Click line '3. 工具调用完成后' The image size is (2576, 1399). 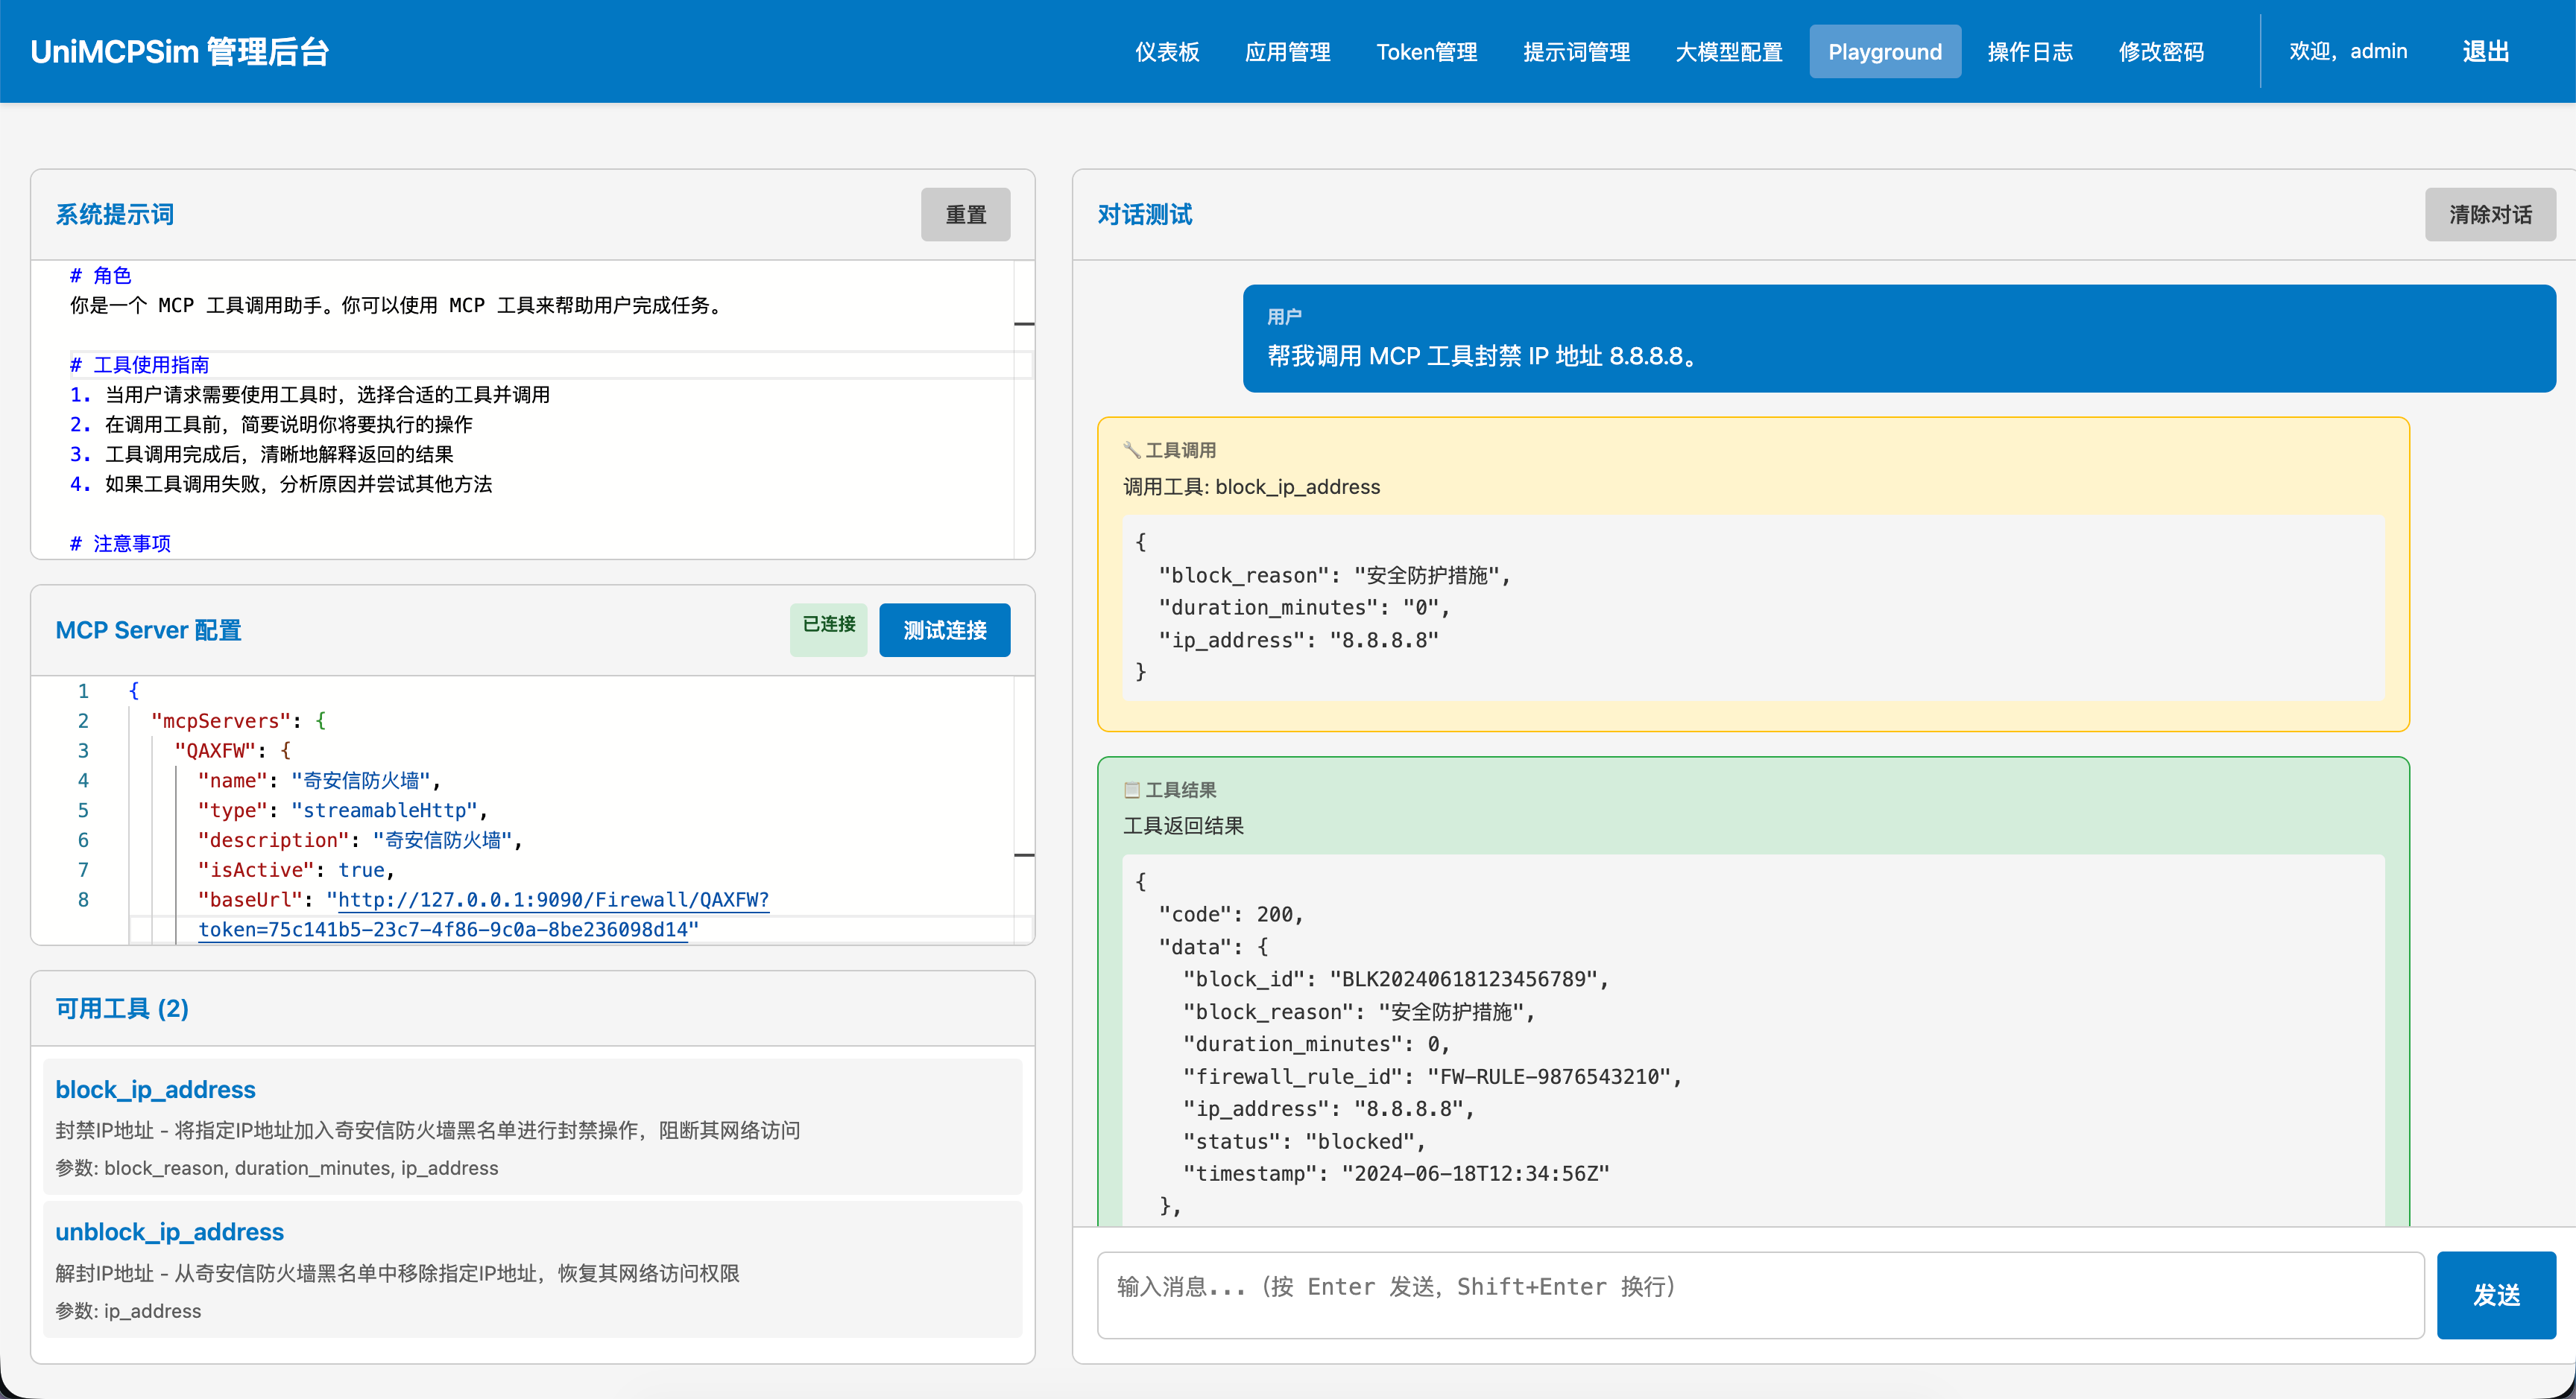click(261, 454)
